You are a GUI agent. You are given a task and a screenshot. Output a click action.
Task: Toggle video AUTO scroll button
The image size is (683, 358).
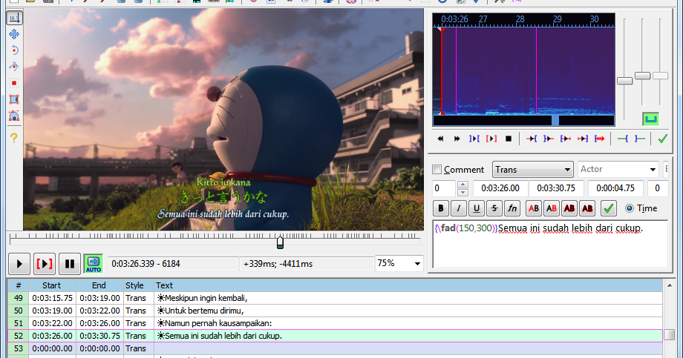coord(94,264)
